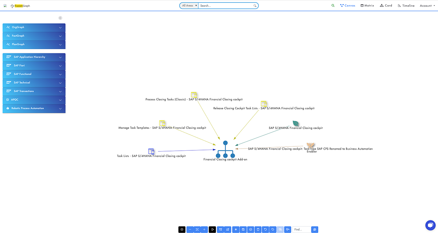Click green search icon in top navigation
The height and width of the screenshot is (233, 438).
pyautogui.click(x=333, y=5)
